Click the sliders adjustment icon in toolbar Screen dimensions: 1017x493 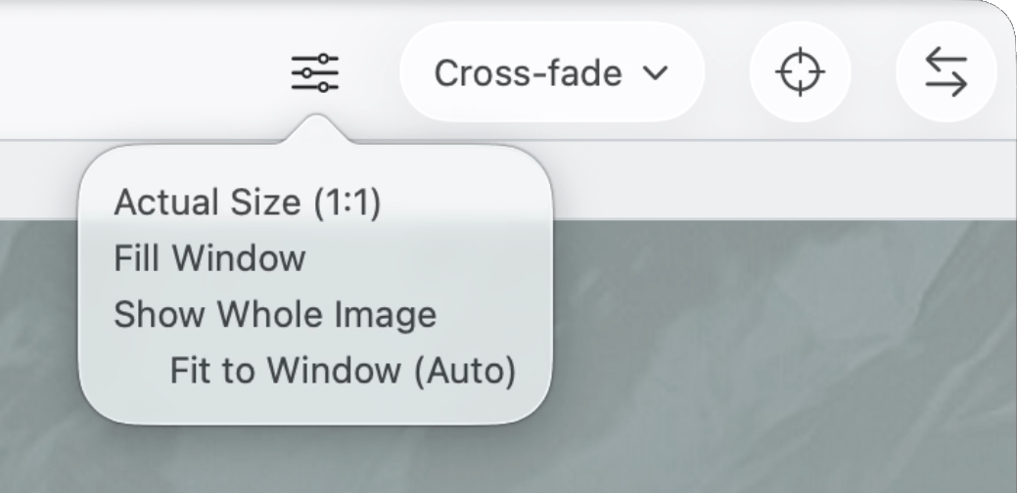click(315, 73)
